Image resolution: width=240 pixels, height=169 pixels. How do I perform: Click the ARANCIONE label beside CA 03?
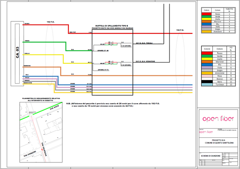28,83
